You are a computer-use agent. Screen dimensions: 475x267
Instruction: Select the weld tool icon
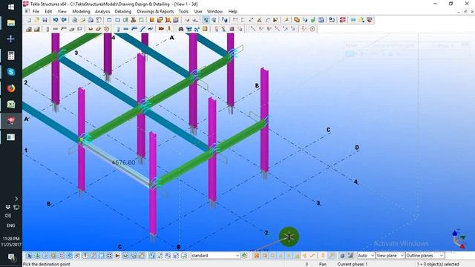coord(169,29)
